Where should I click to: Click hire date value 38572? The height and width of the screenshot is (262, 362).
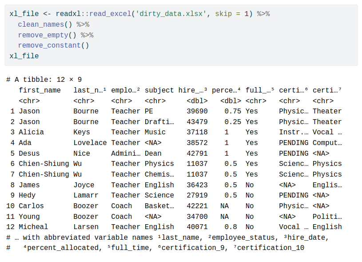tap(197, 143)
